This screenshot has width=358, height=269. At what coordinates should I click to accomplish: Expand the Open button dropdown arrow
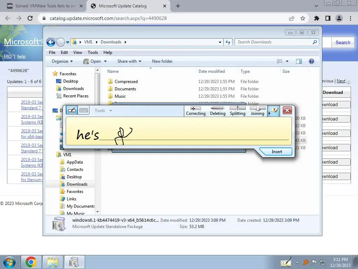(105, 61)
